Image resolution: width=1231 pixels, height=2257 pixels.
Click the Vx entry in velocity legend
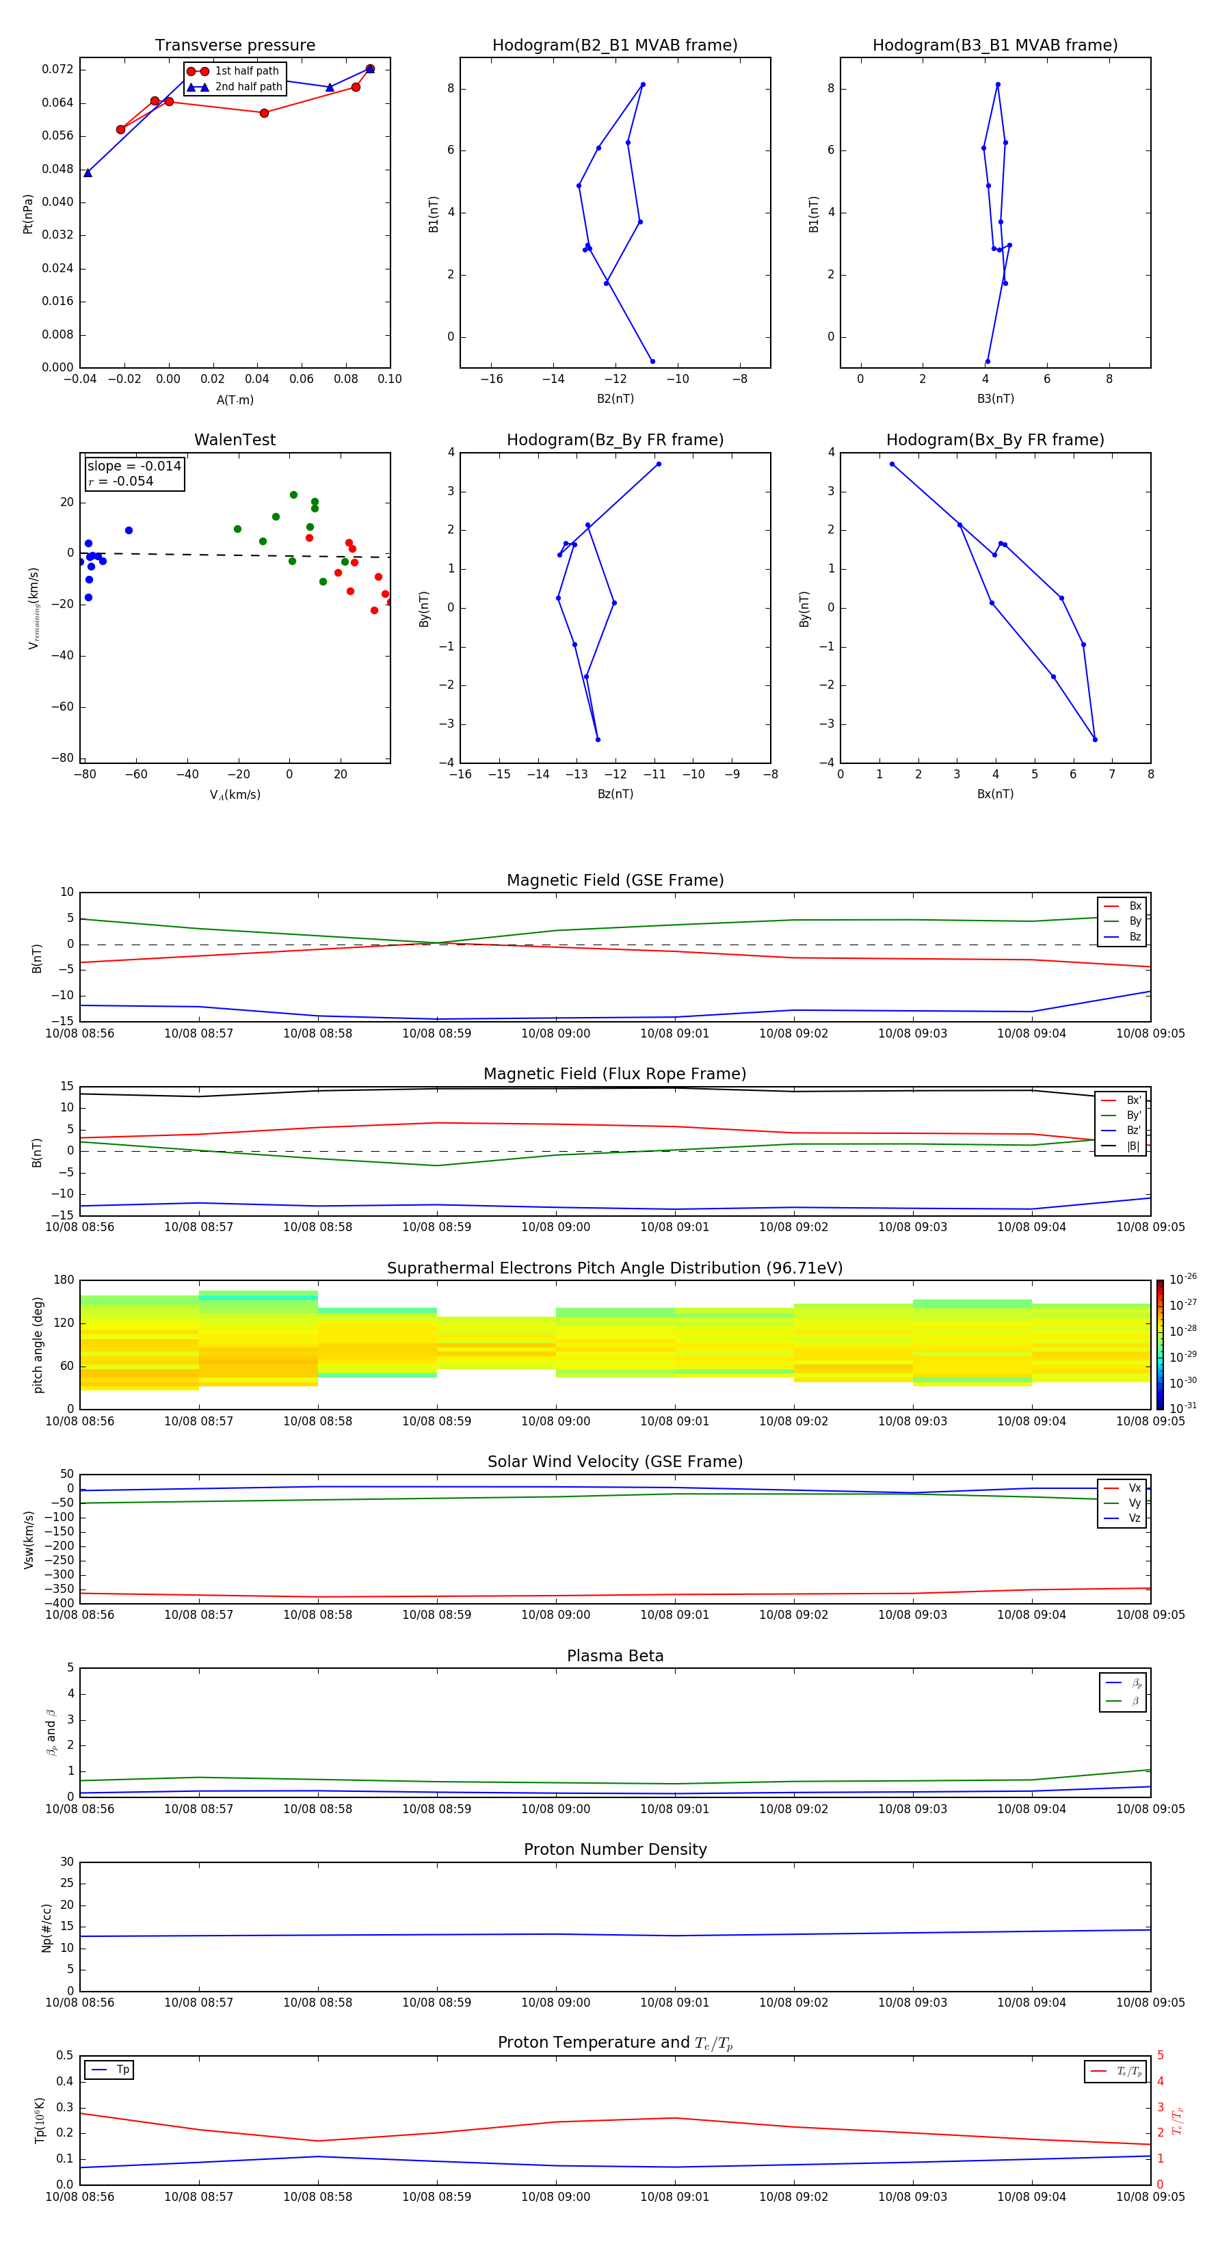(1122, 1488)
